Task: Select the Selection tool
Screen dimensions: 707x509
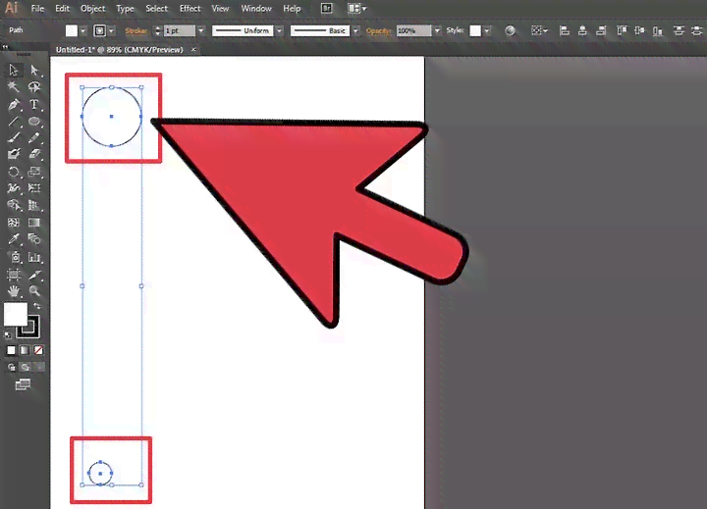Action: [x=14, y=70]
